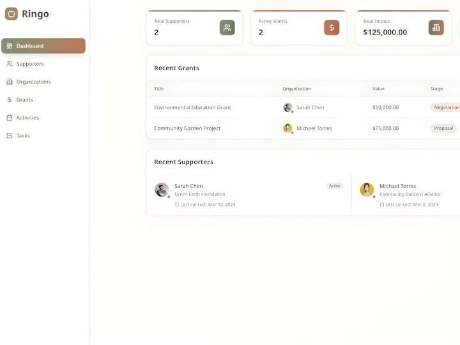Image resolution: width=460 pixels, height=345 pixels.
Task: Open Michael Torres supporter card name
Action: (x=398, y=186)
